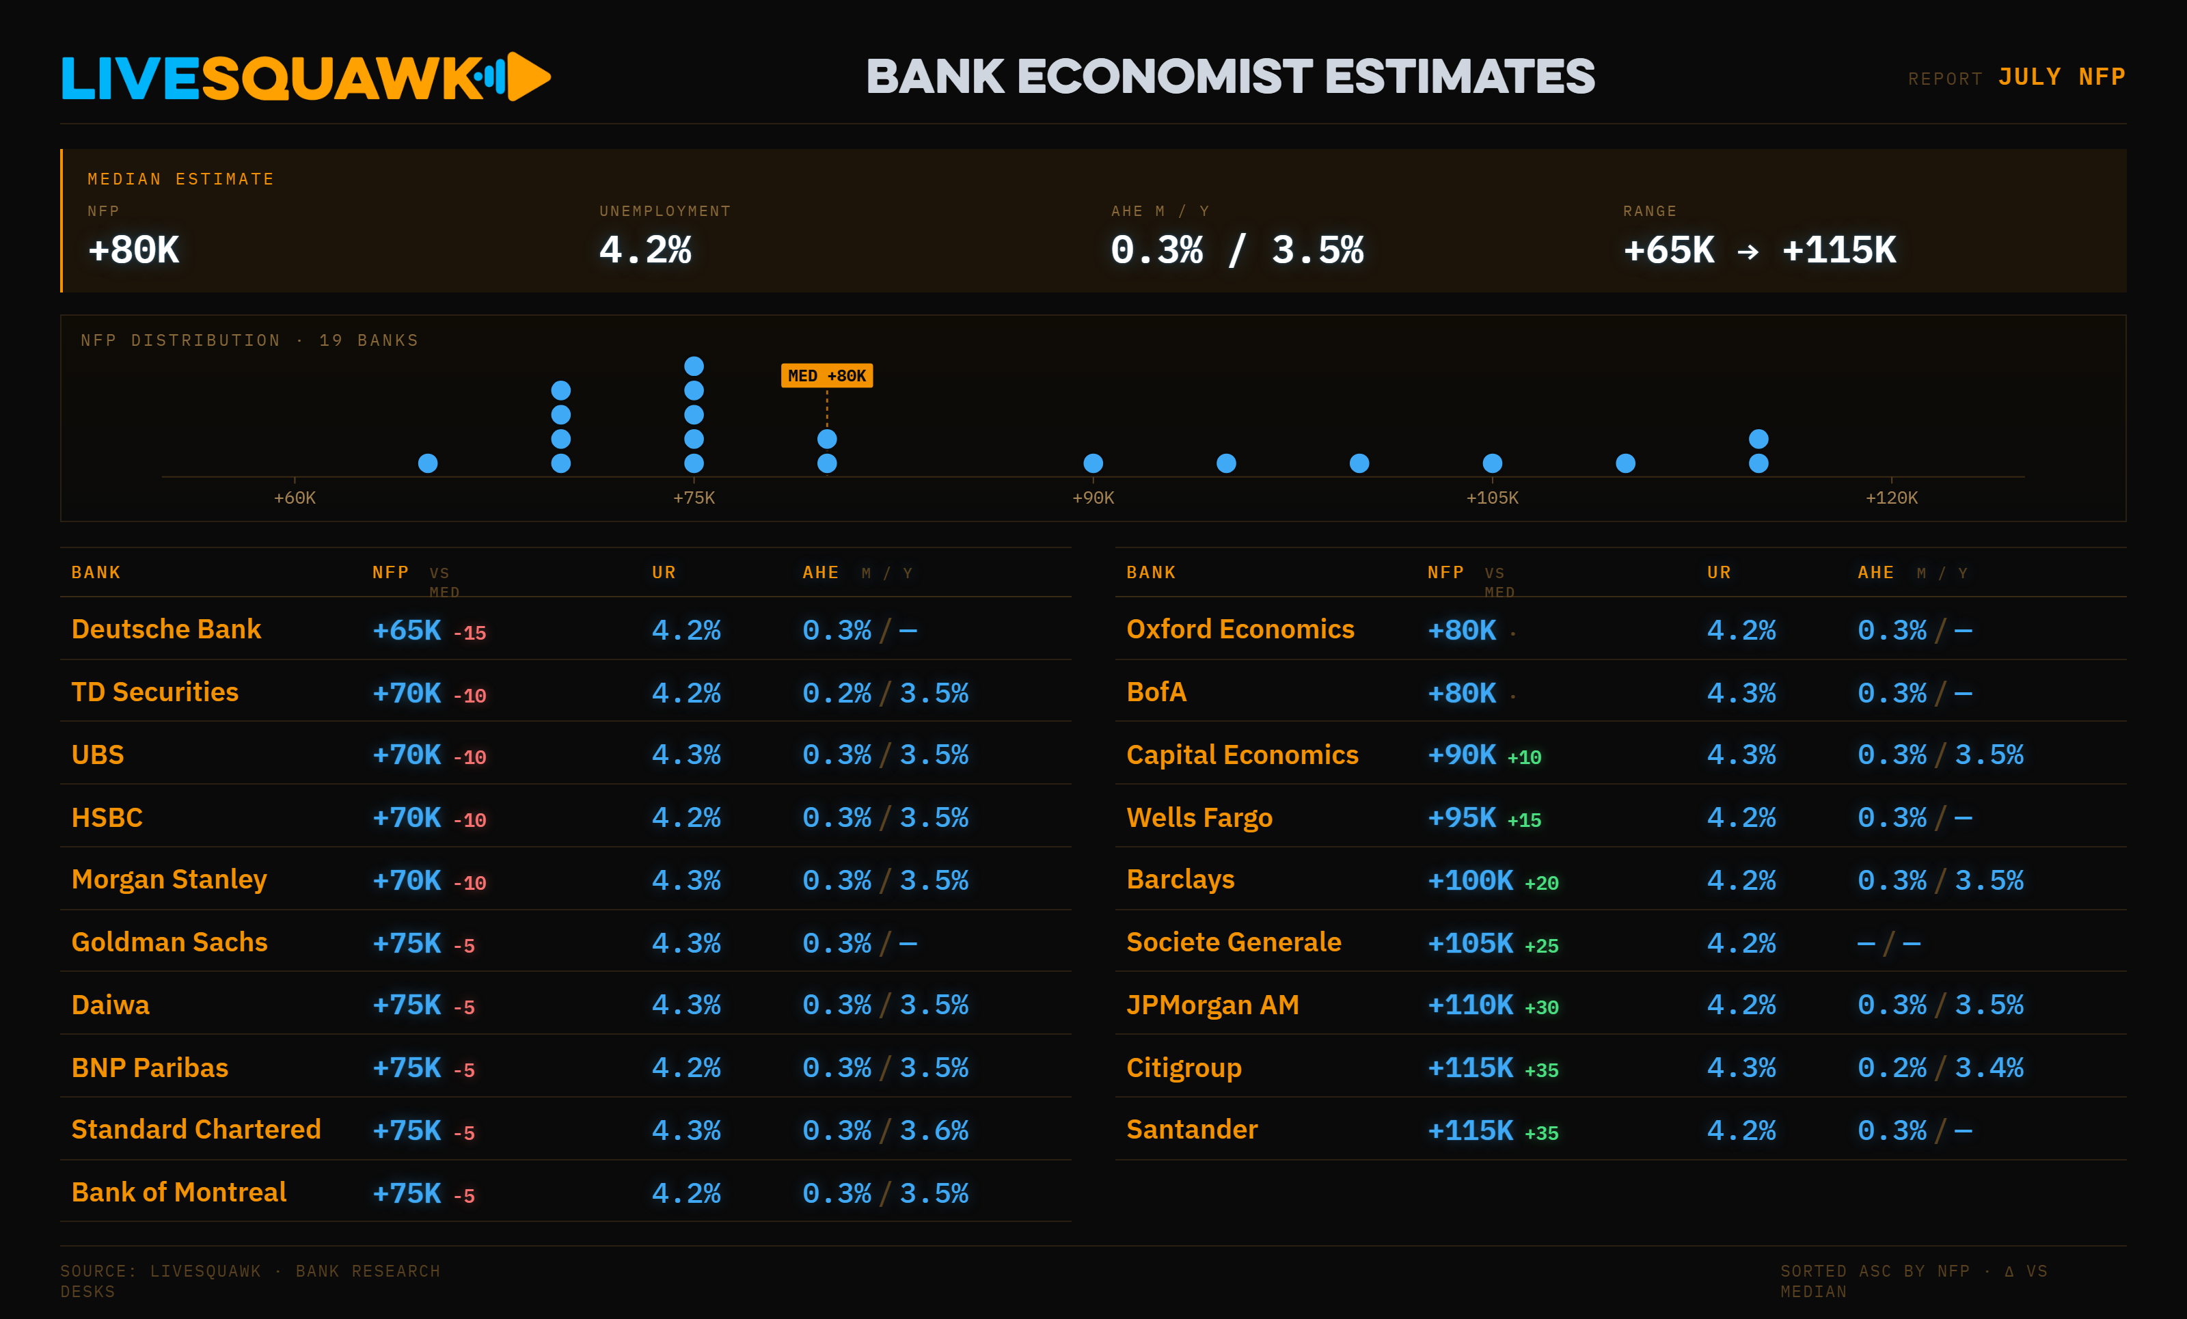Click Deutsche Bank's +65K NFP estimate

point(407,630)
